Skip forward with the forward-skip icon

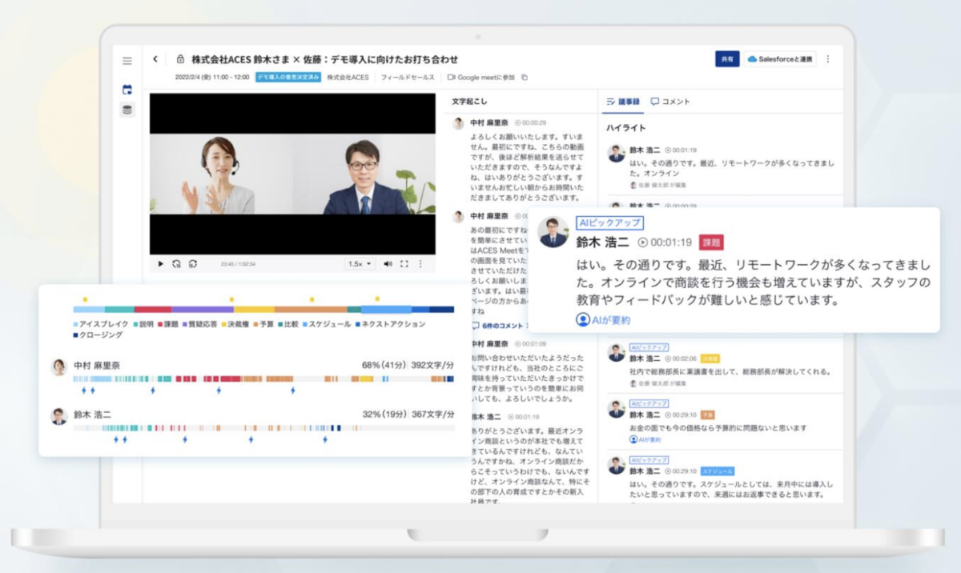click(x=193, y=263)
